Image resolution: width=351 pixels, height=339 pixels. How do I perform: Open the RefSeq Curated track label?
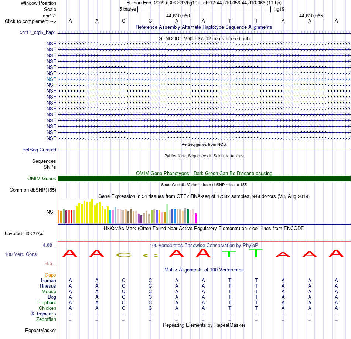[x=39, y=150]
